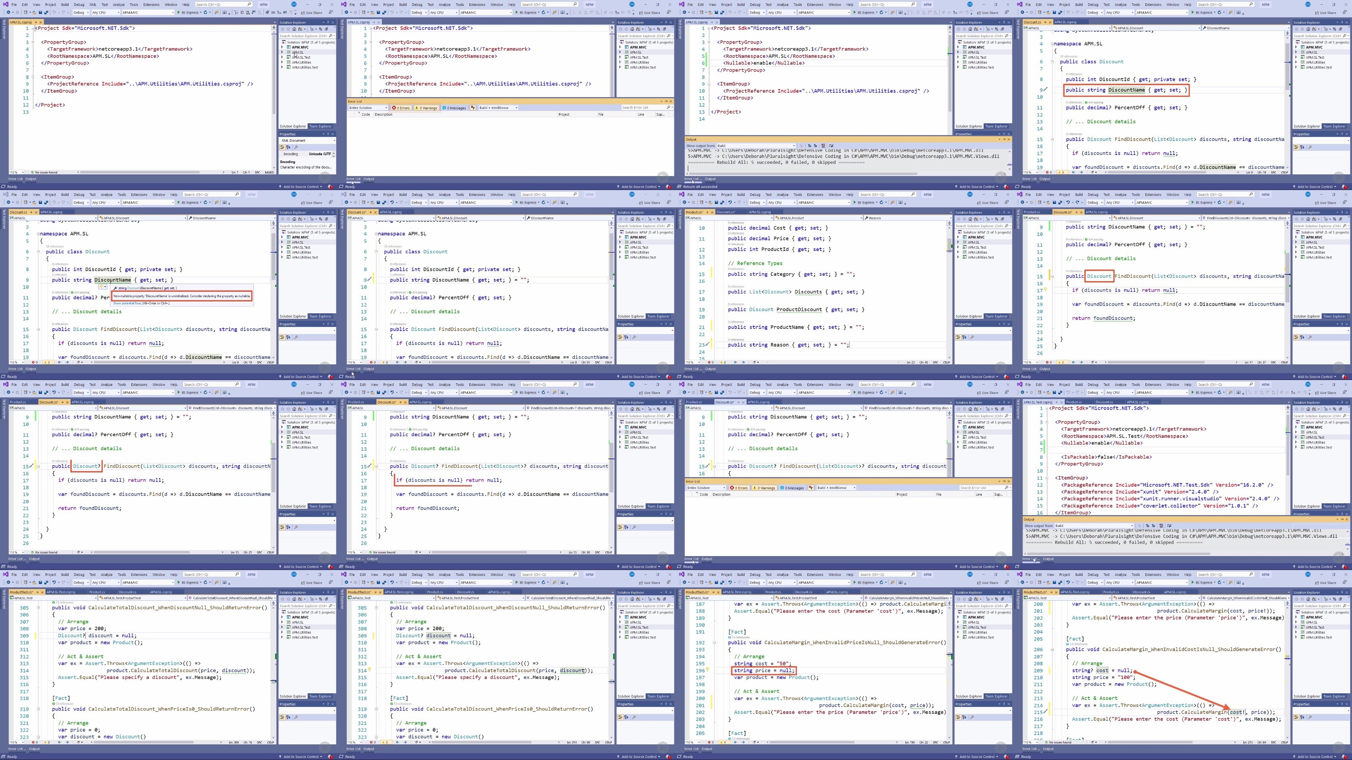
Task: Toggle 0 Warnings filter in Error List under APM.SL.csproj
Action: [427, 108]
